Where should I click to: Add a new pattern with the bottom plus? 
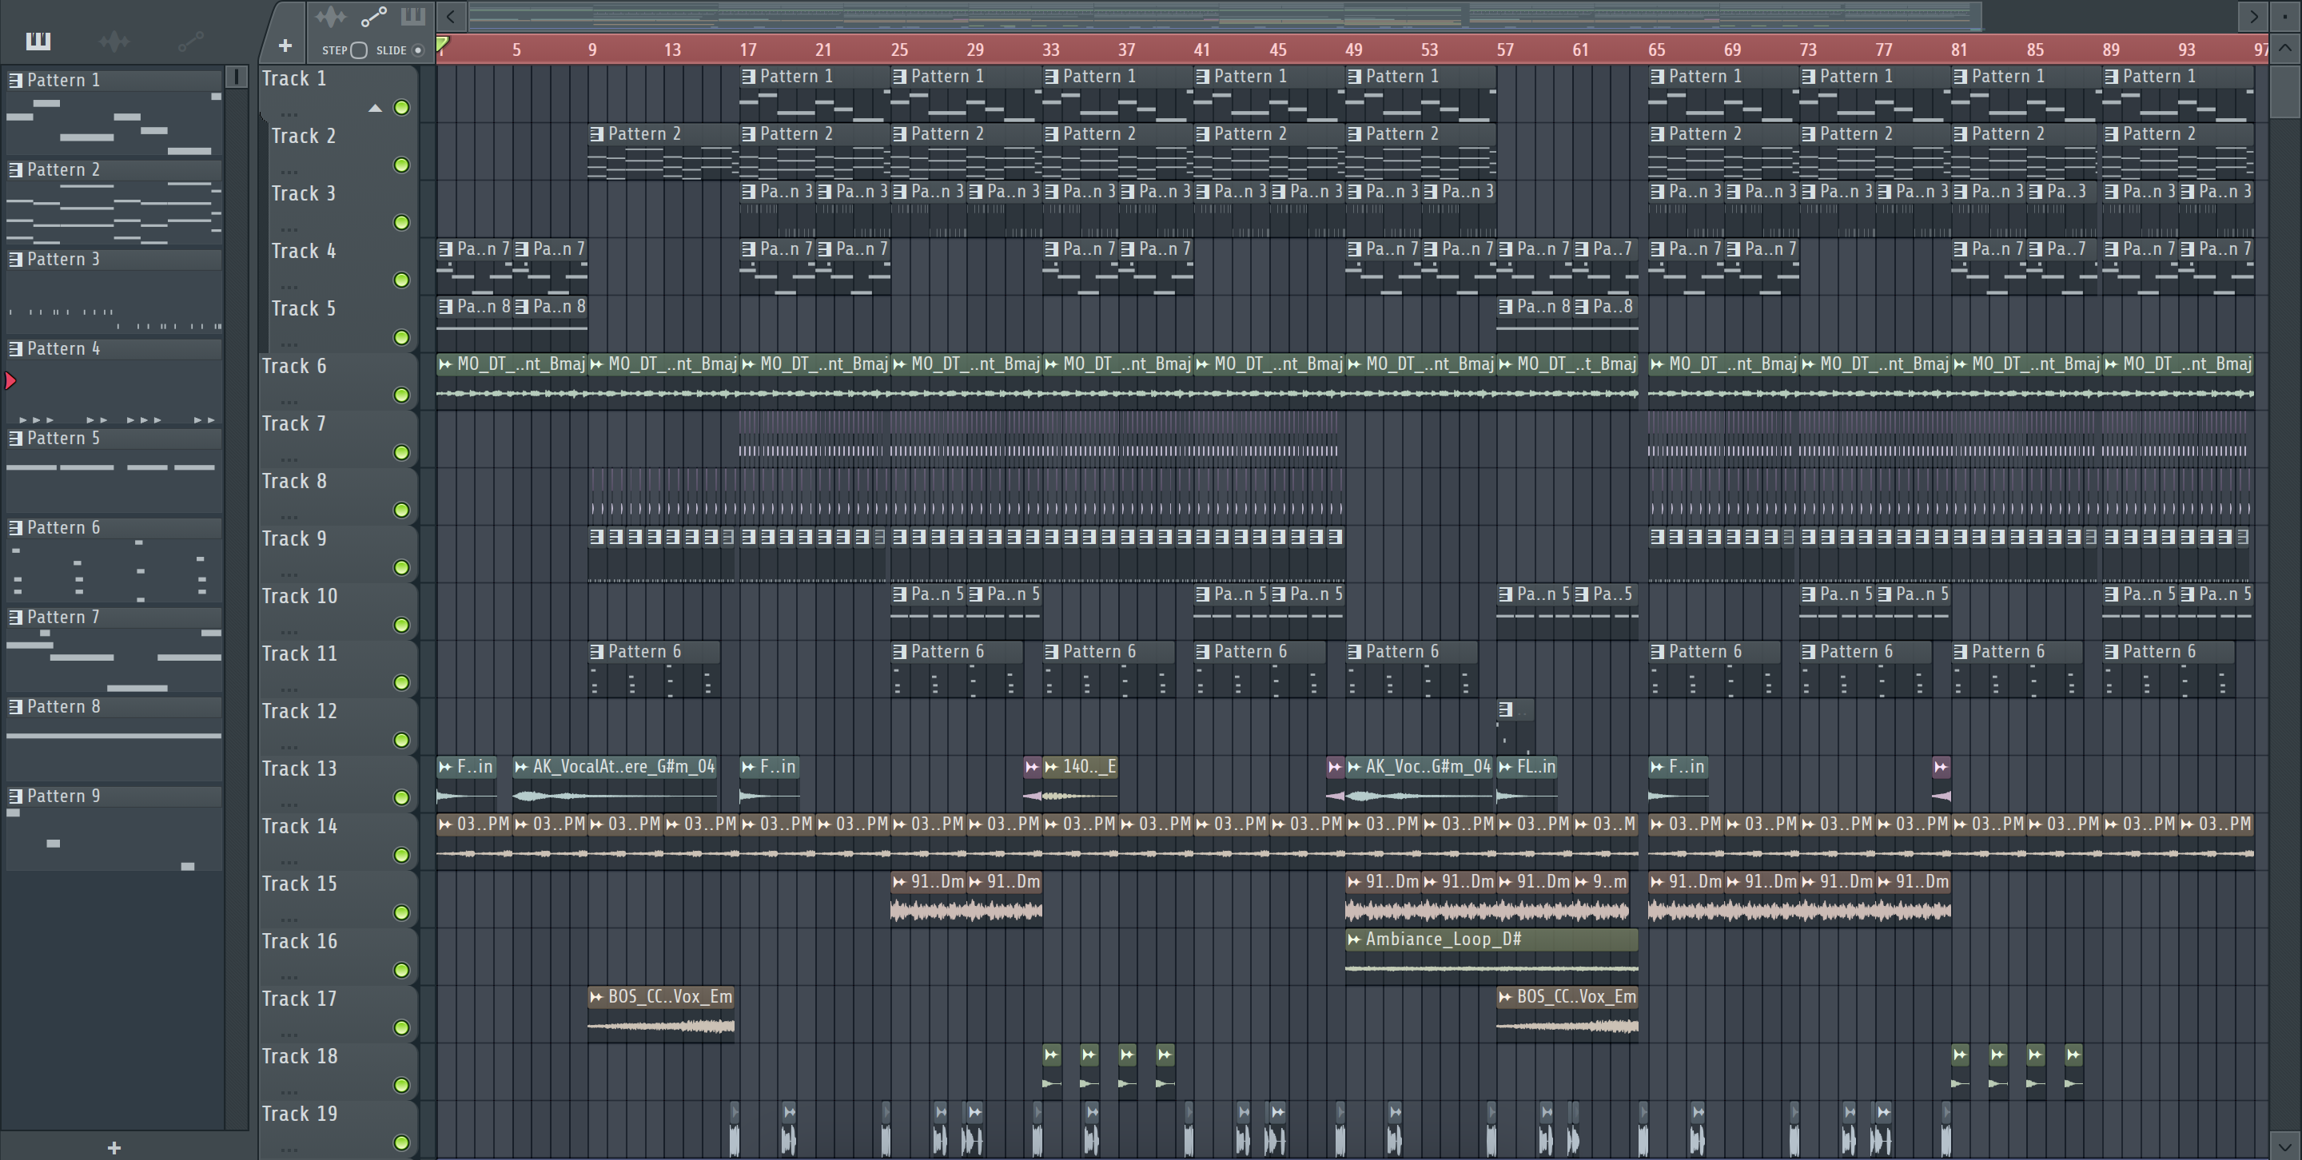click(x=114, y=1147)
